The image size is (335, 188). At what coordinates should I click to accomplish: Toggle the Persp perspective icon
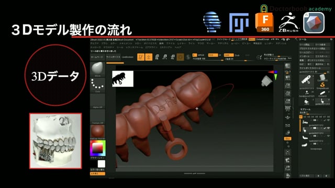(287, 109)
